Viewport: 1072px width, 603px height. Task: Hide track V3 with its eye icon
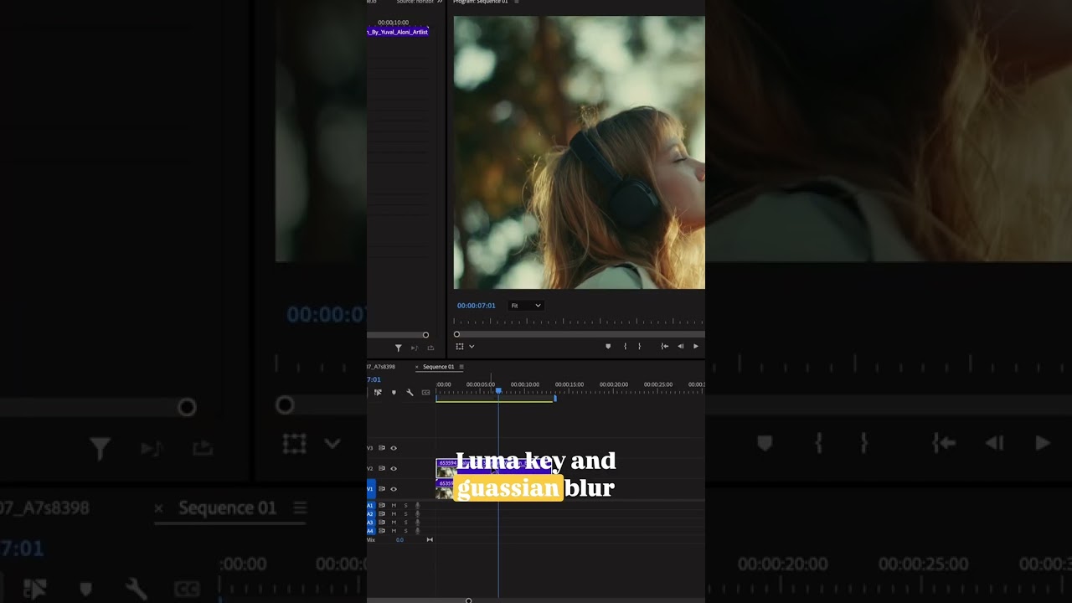pyautogui.click(x=394, y=448)
